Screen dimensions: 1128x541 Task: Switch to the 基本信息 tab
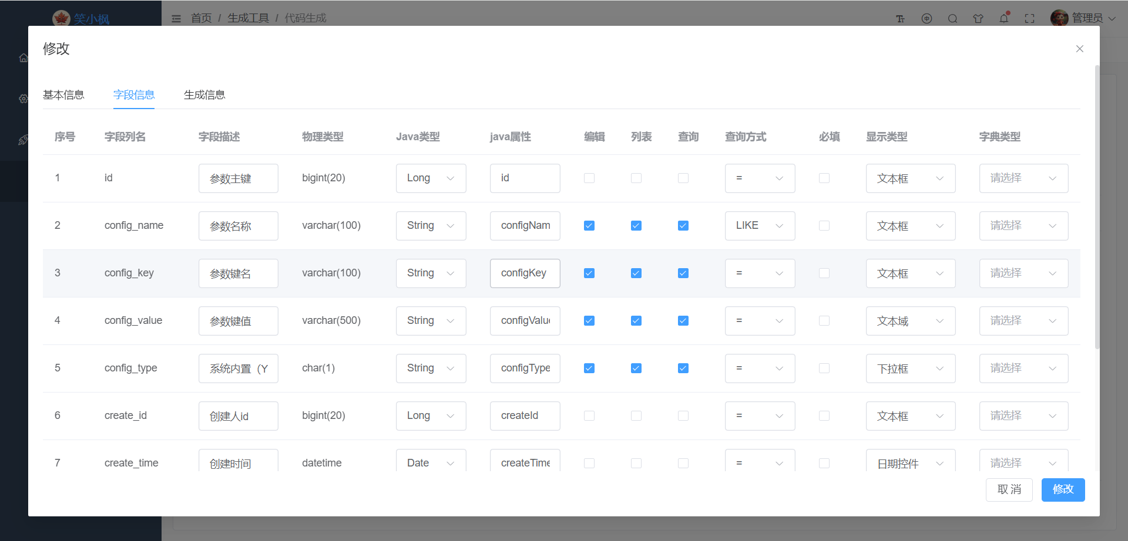click(x=63, y=95)
